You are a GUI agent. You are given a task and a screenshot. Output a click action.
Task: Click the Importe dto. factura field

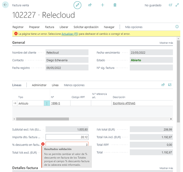point(67,137)
